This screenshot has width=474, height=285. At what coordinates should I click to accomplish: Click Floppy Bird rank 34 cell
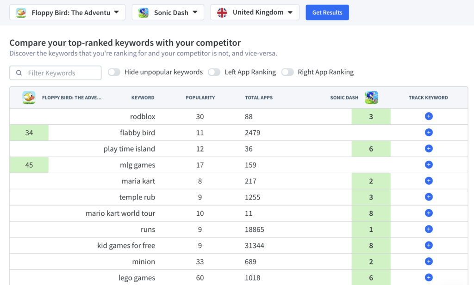pyautogui.click(x=29, y=133)
